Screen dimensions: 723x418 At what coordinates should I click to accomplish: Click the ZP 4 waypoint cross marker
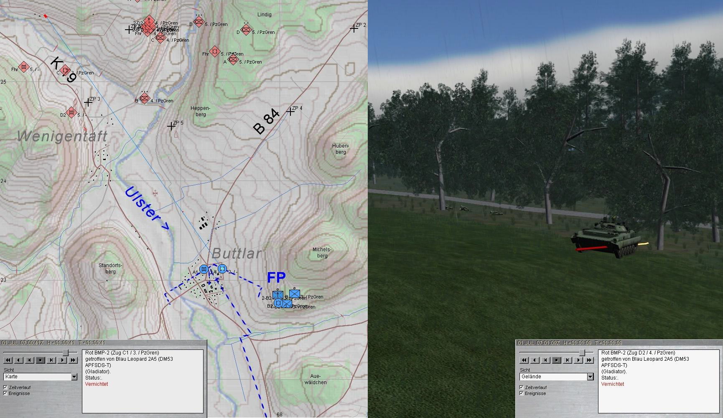pos(290,112)
